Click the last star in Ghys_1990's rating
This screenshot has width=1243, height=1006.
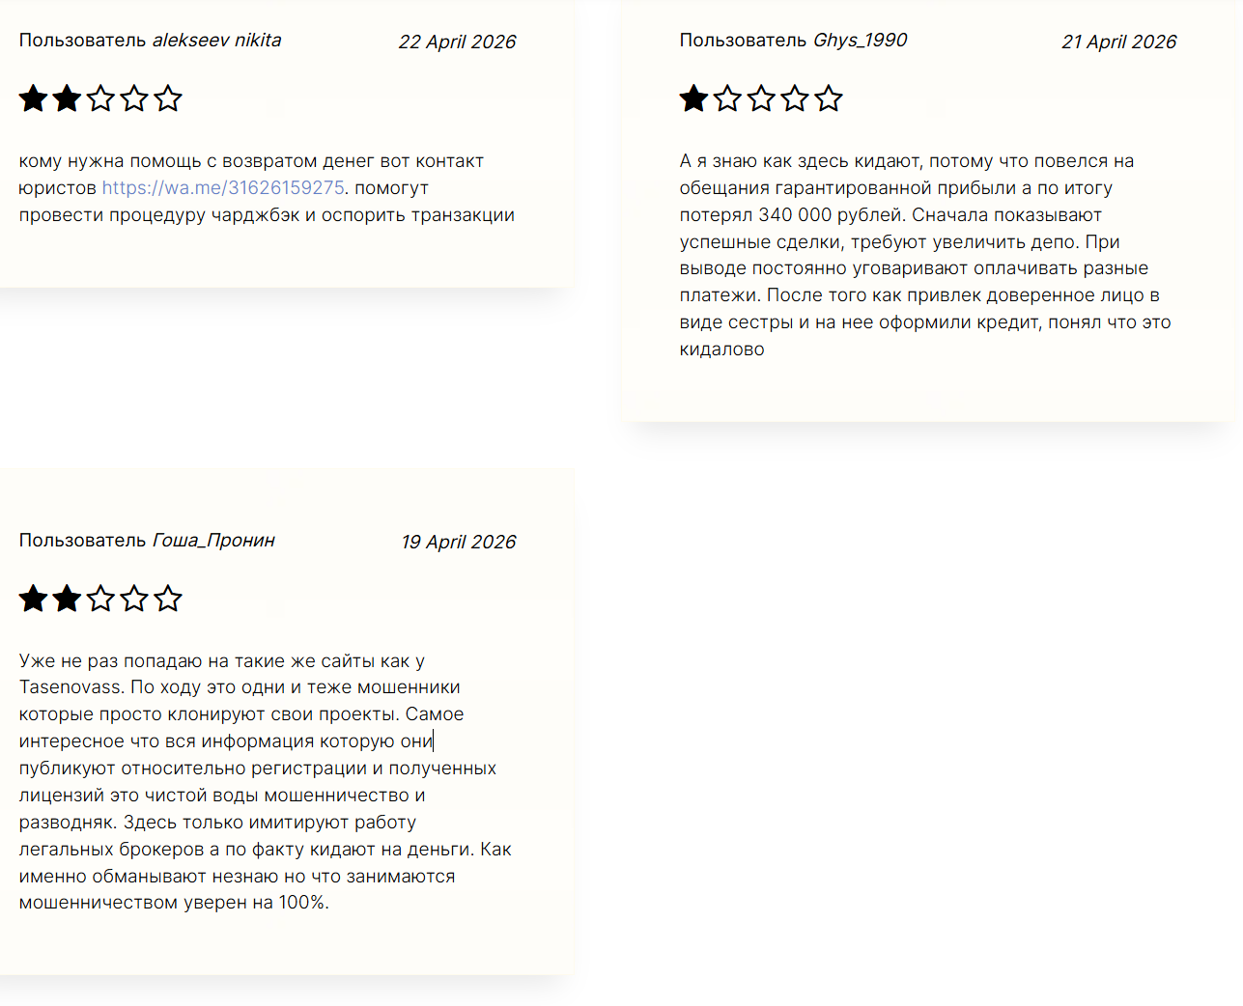pos(829,98)
